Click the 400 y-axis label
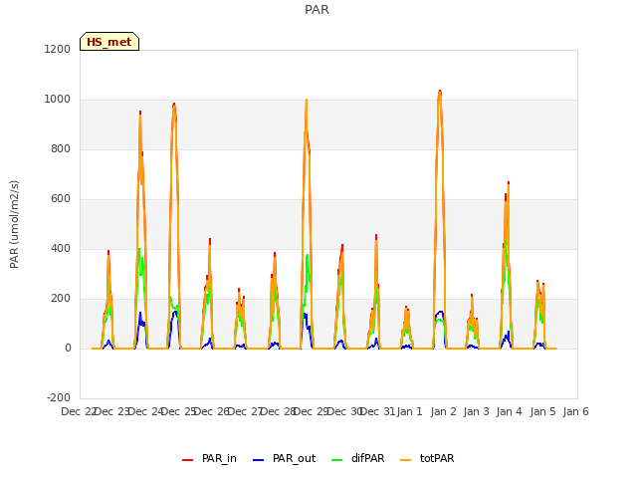The height and width of the screenshot is (478, 637). [61, 248]
